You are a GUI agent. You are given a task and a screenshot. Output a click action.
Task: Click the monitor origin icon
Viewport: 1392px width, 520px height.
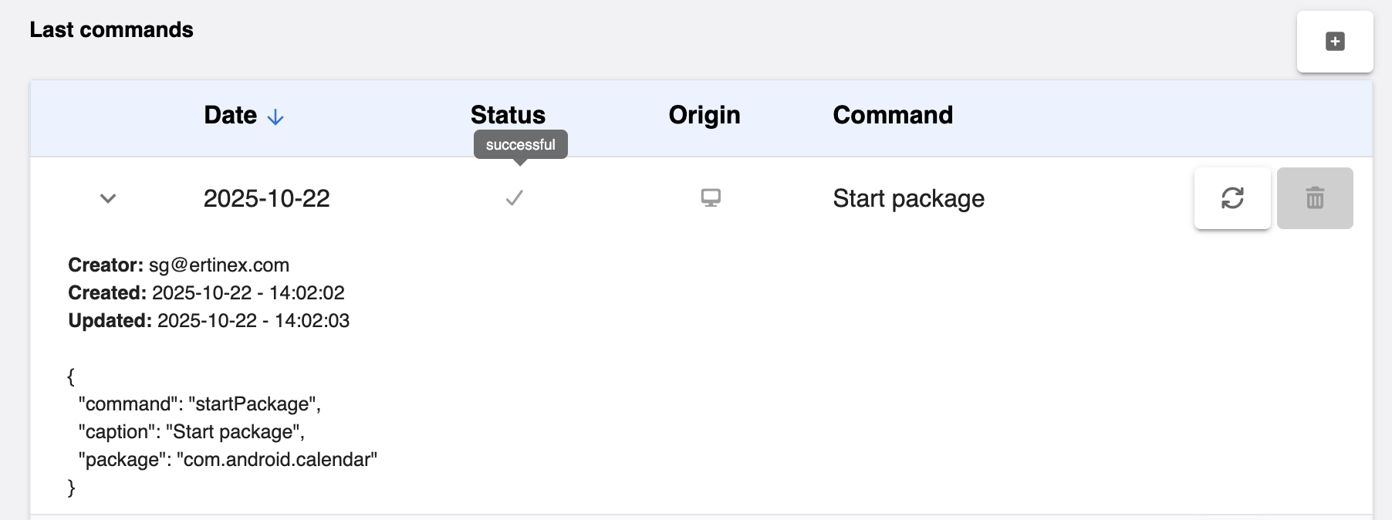coord(711,198)
